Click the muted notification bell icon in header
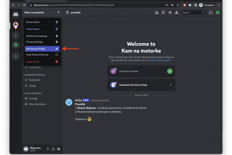Image resolution: width=232 pixels, height=155 pixels. point(163,13)
